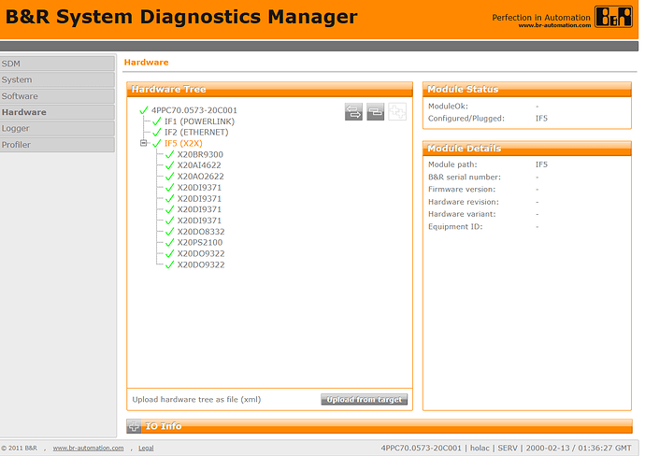The image size is (645, 456).
Task: Select IF2 (ETHERNET) in the hardware tree
Action: click(x=196, y=133)
